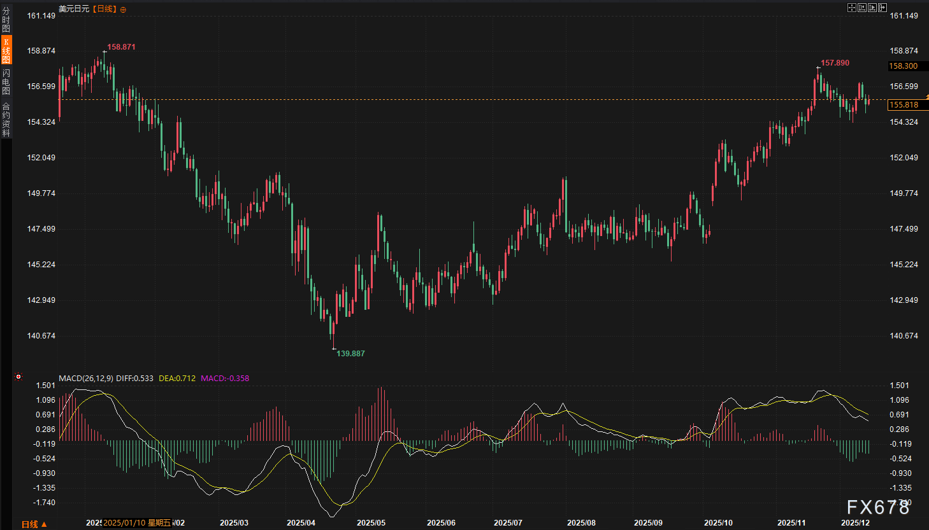Click the orange arrow at right price axis edge
929x530 pixels.
[x=926, y=96]
